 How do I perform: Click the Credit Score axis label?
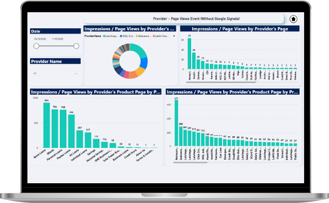coord(130,154)
